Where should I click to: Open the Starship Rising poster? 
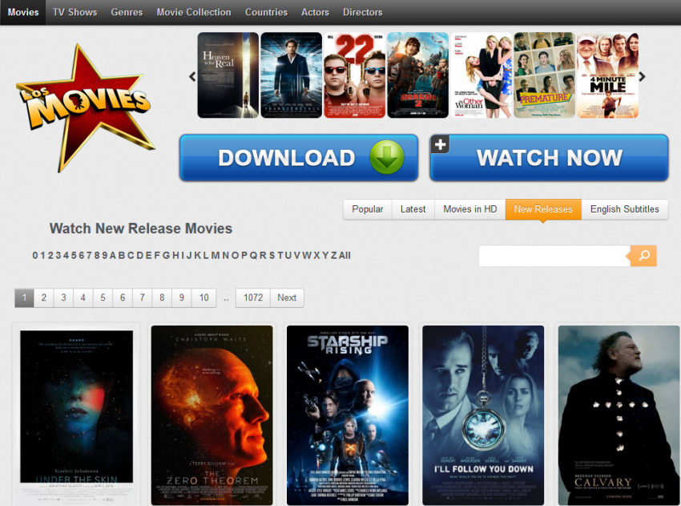pos(348,415)
